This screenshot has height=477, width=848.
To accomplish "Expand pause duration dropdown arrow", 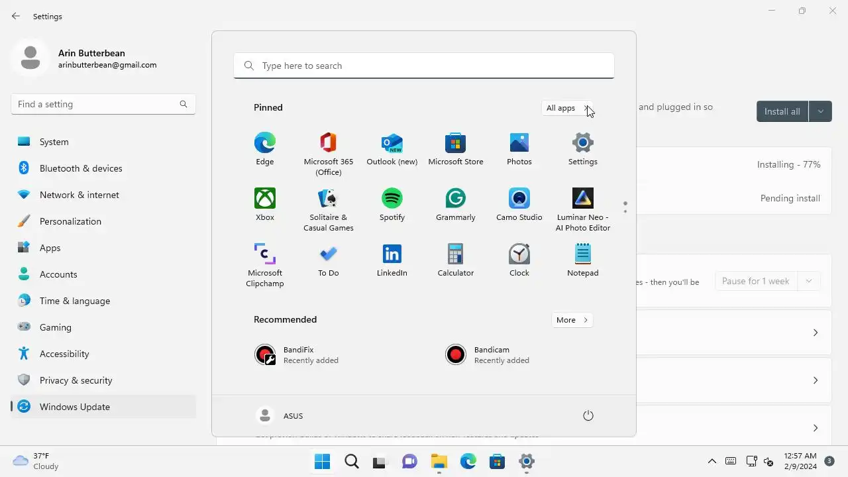I will pos(809,281).
